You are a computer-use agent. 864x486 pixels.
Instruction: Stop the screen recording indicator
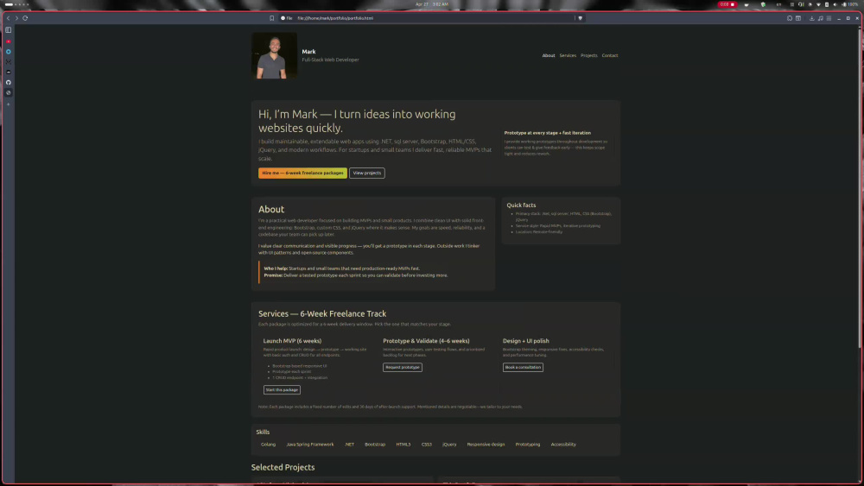tap(727, 4)
